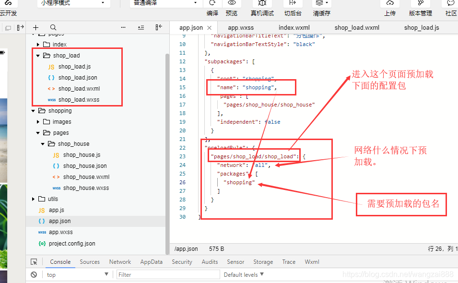This screenshot has height=283, width=458.
Task: Switch to the app.wxss editor tab
Action: click(241, 28)
